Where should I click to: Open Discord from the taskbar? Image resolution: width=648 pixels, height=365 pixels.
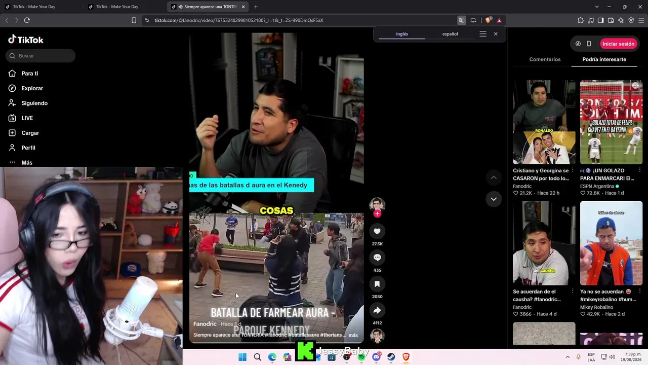click(377, 357)
